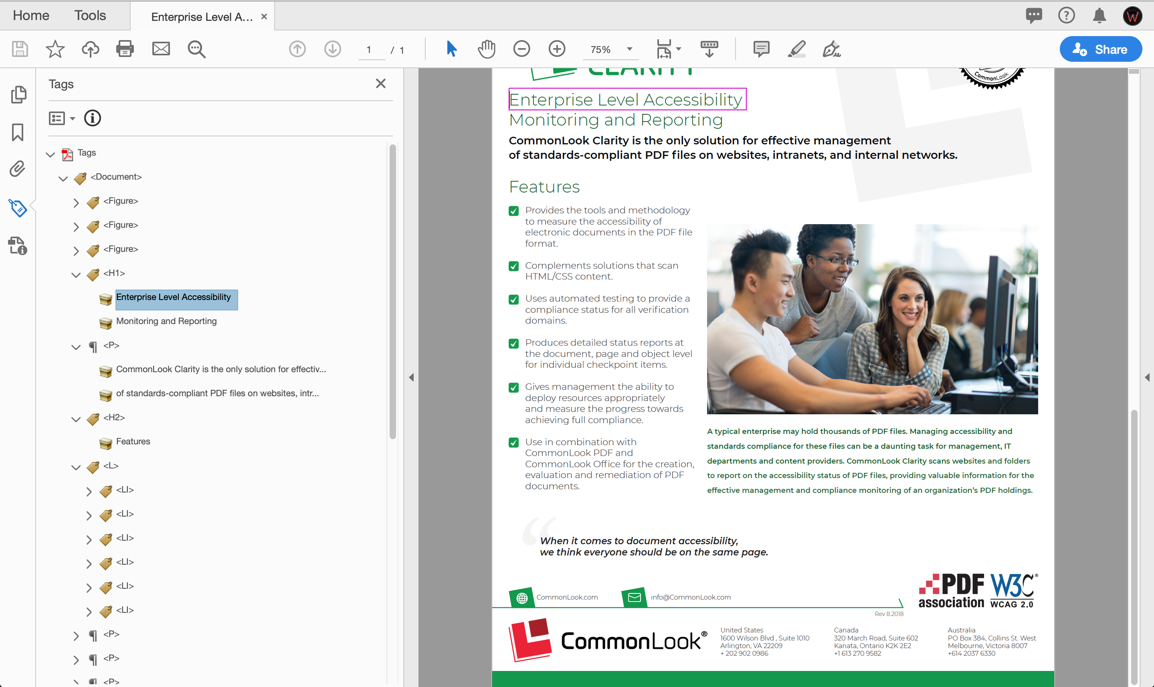Collapse the H1 tag node
1154x687 pixels.
[76, 275]
